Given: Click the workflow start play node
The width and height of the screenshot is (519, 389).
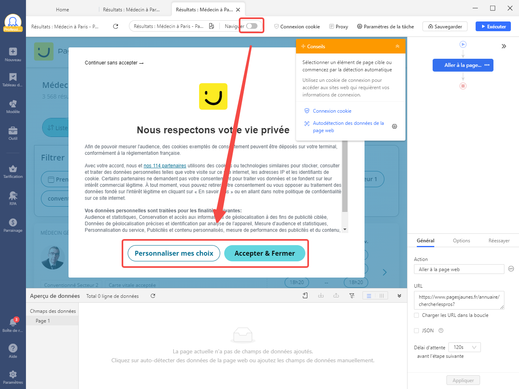Looking at the screenshot, I should pyautogui.click(x=463, y=44).
